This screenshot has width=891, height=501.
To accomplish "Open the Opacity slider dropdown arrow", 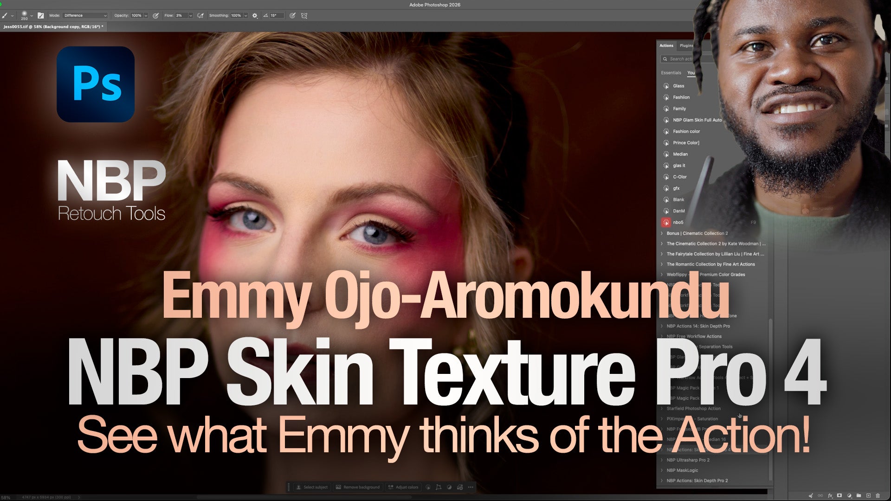I will (x=146, y=15).
